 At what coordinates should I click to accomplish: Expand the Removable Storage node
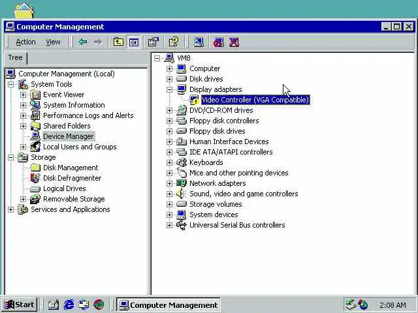pos(24,199)
